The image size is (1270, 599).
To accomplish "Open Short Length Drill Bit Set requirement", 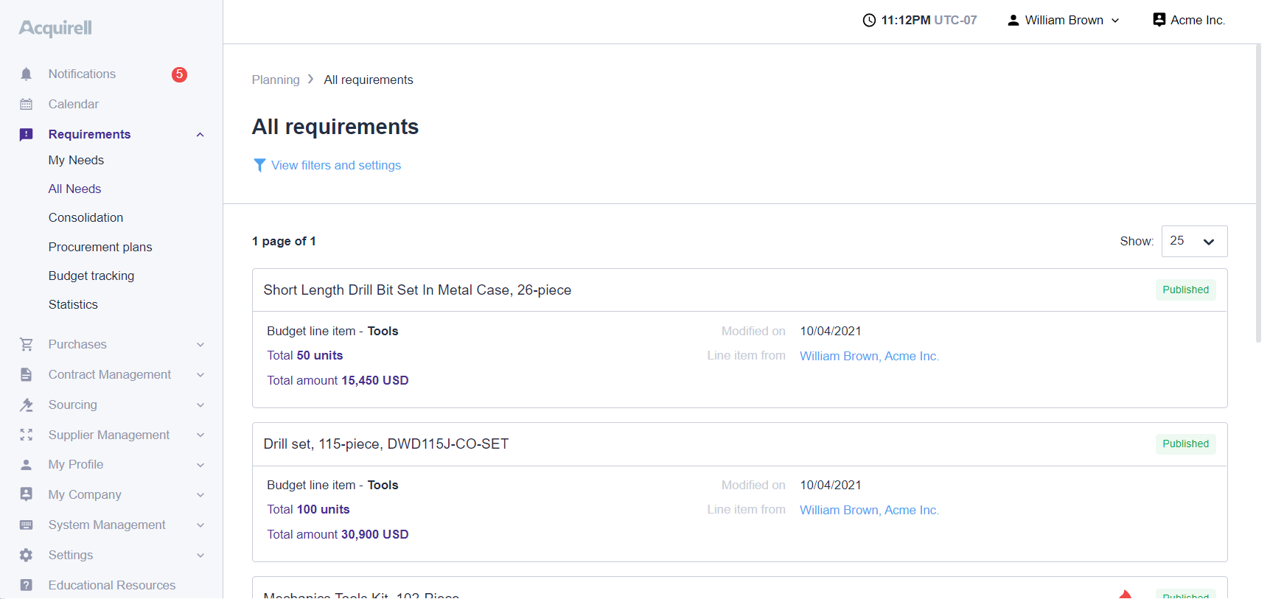I will 417,290.
